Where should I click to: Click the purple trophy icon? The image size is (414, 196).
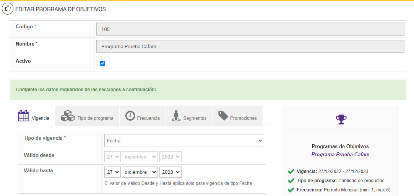(x=341, y=119)
